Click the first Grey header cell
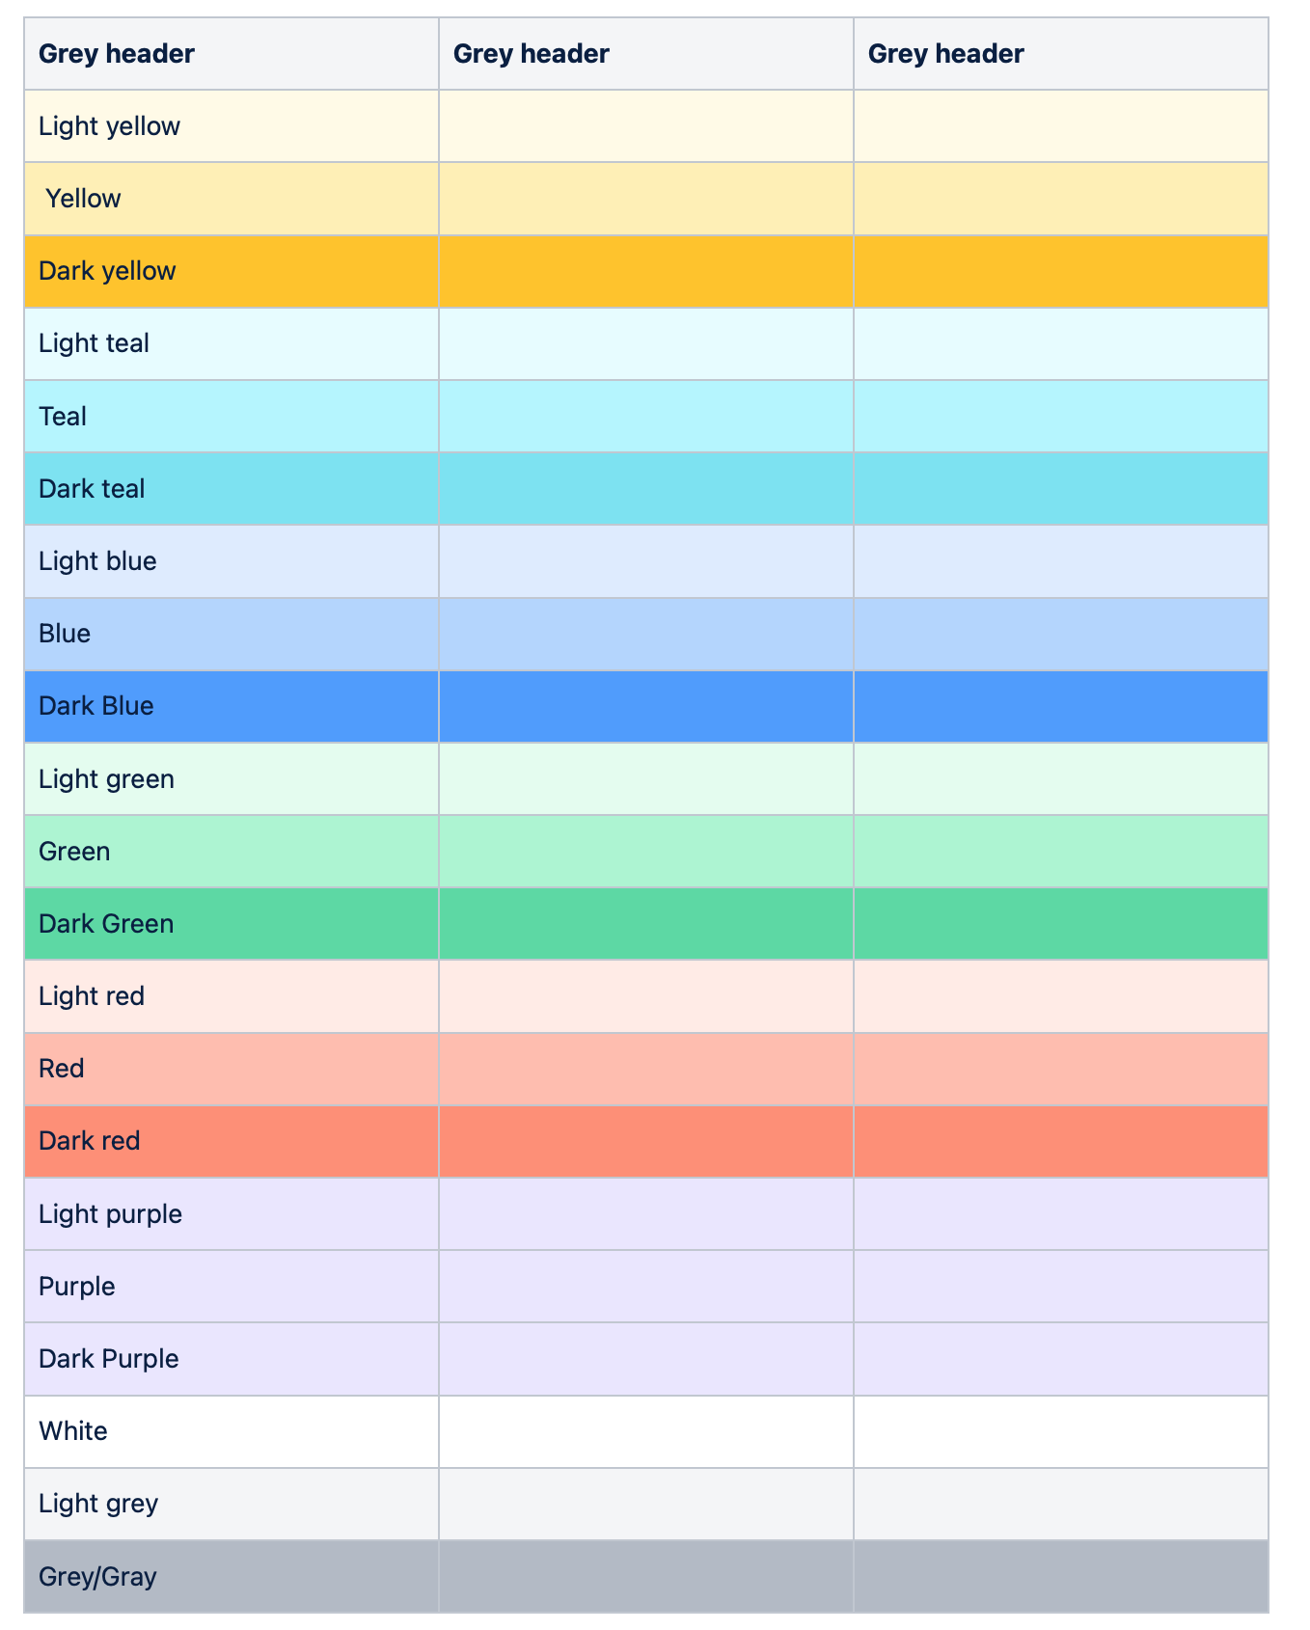 [231, 54]
